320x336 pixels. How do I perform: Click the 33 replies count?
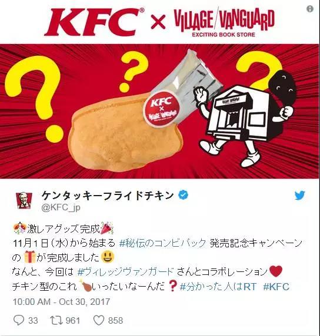click(33, 321)
